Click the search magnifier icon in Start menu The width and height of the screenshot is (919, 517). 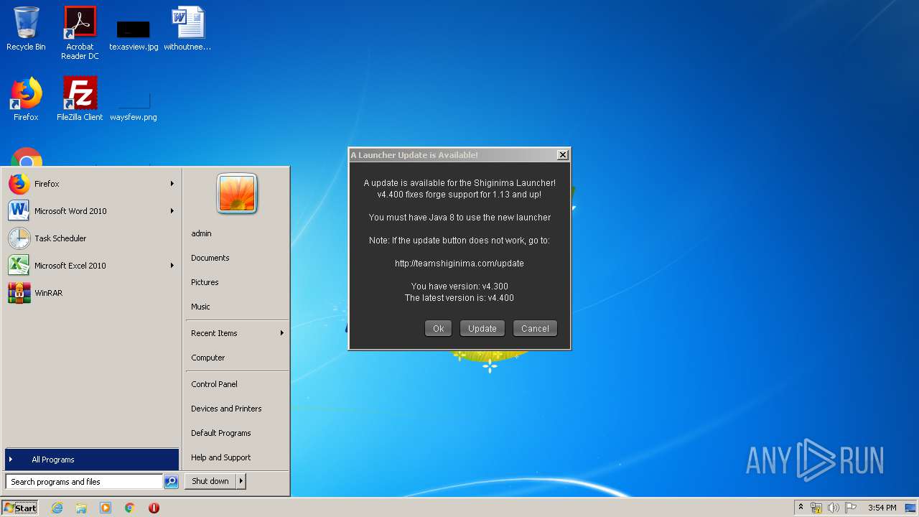tap(171, 482)
